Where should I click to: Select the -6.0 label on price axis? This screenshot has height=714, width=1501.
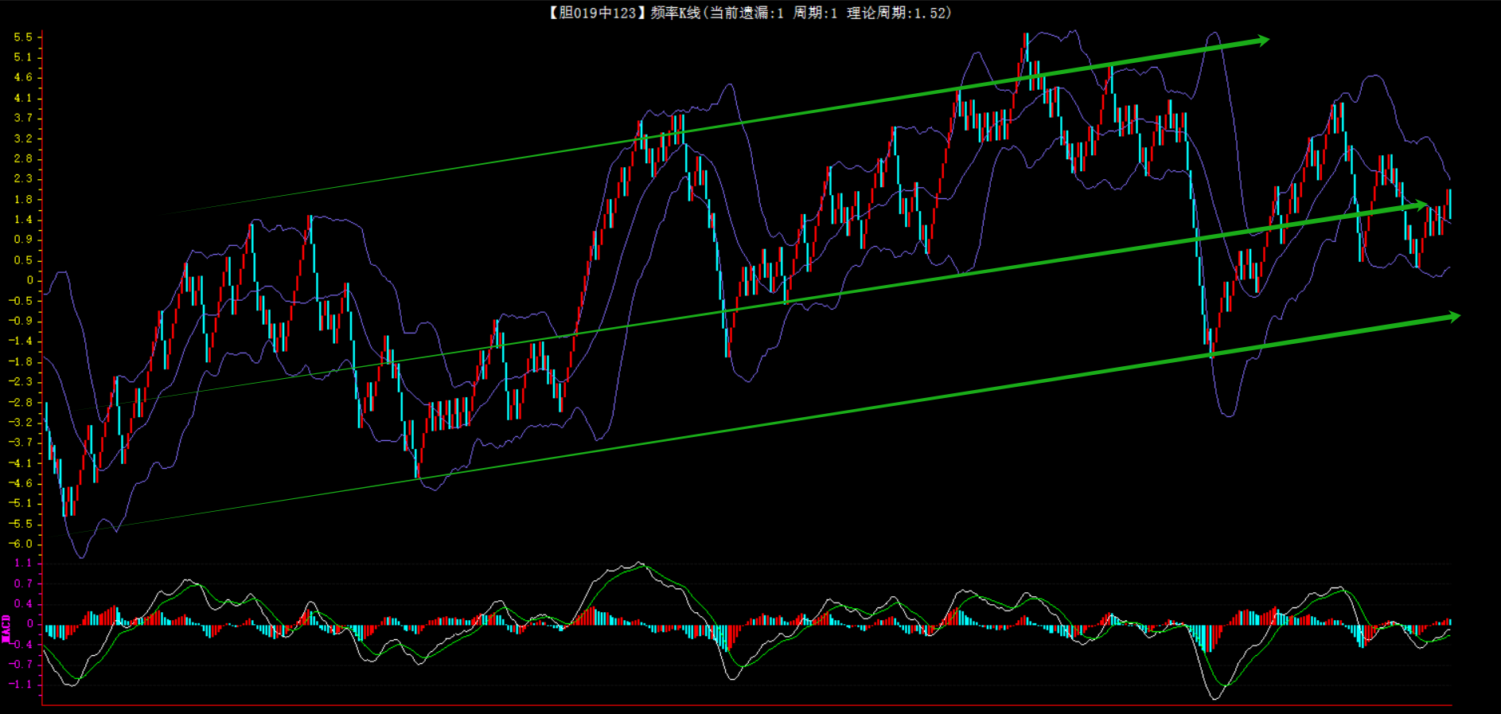(x=21, y=544)
